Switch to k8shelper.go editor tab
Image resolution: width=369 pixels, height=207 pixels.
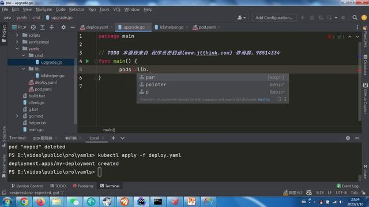click(x=171, y=27)
